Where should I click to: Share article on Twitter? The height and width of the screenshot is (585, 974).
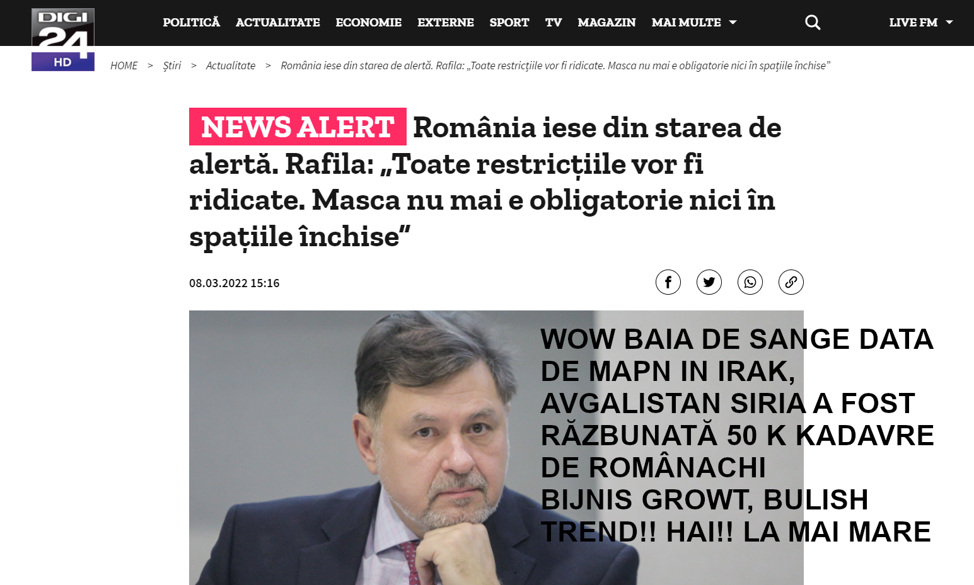709,282
